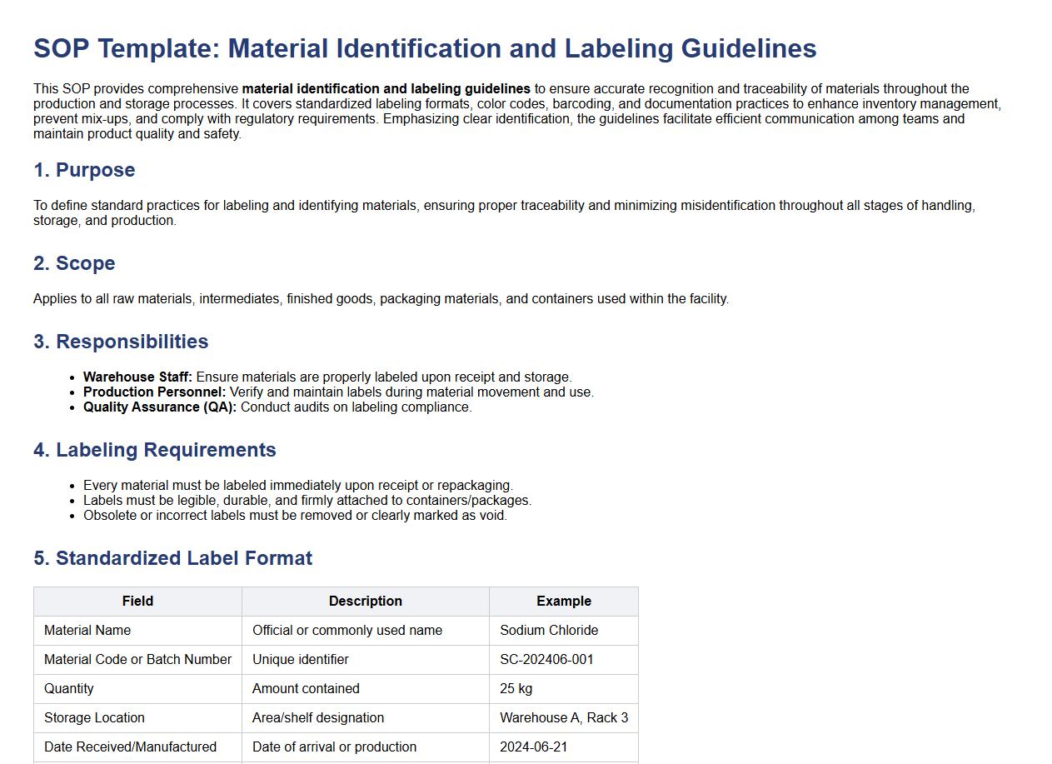Click the "2. Scope" section heading
The width and height of the screenshot is (1052, 764).
(74, 263)
